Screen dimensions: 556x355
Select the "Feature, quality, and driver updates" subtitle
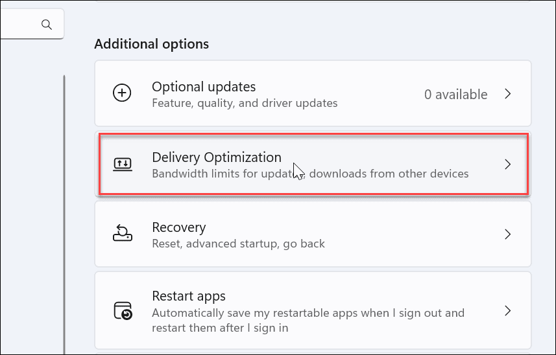(245, 103)
